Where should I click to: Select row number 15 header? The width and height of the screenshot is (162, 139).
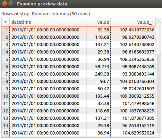click(x=5, y=133)
